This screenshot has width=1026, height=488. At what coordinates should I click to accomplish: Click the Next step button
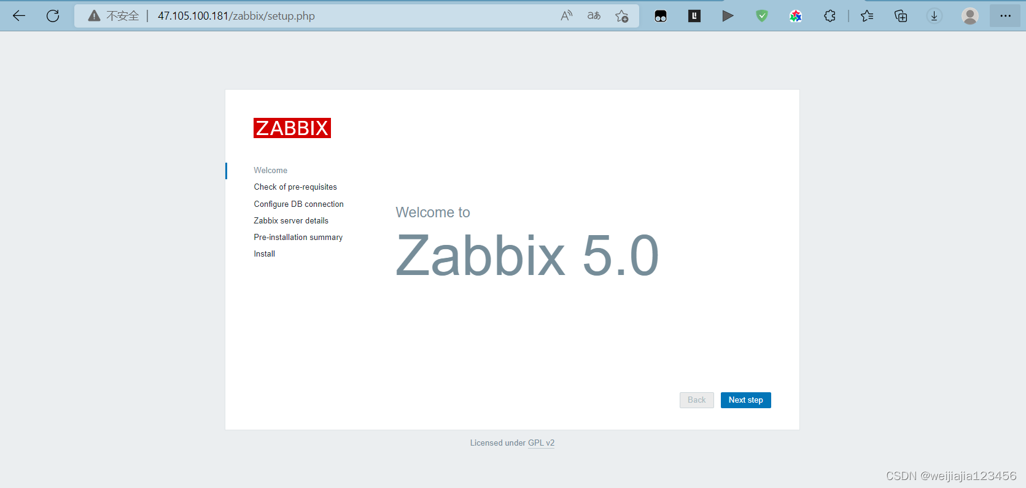(x=746, y=400)
